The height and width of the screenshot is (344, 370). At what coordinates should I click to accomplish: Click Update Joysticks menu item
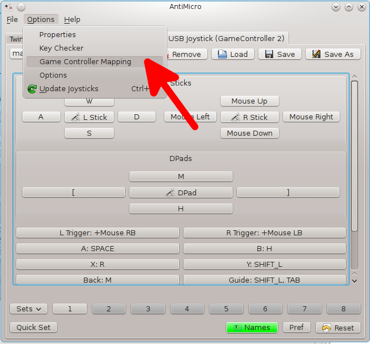pyautogui.click(x=95, y=89)
